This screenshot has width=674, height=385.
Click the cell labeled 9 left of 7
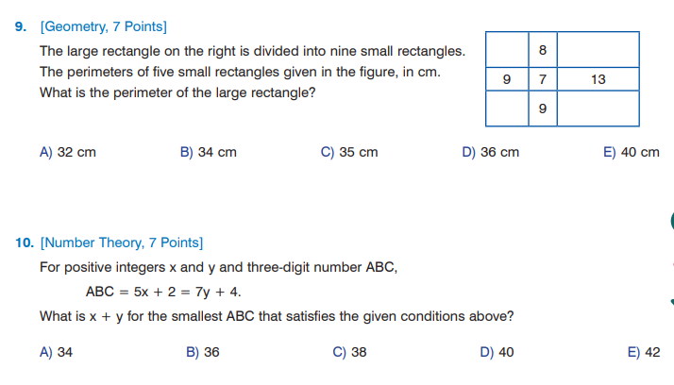[x=507, y=79]
